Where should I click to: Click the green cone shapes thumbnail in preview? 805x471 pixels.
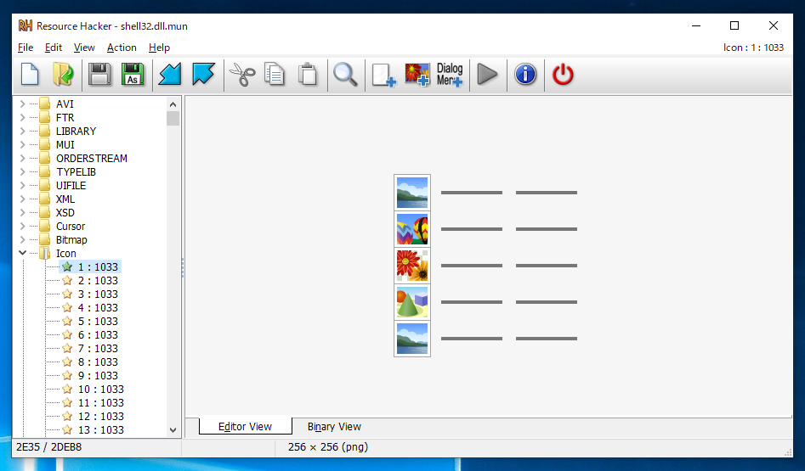412,302
